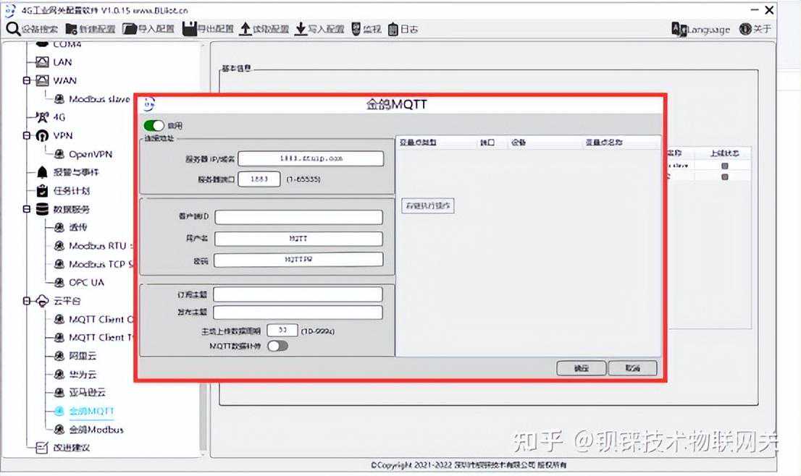Click the new configuration toolbar icon
The width and height of the screenshot is (801, 476).
pos(71,29)
